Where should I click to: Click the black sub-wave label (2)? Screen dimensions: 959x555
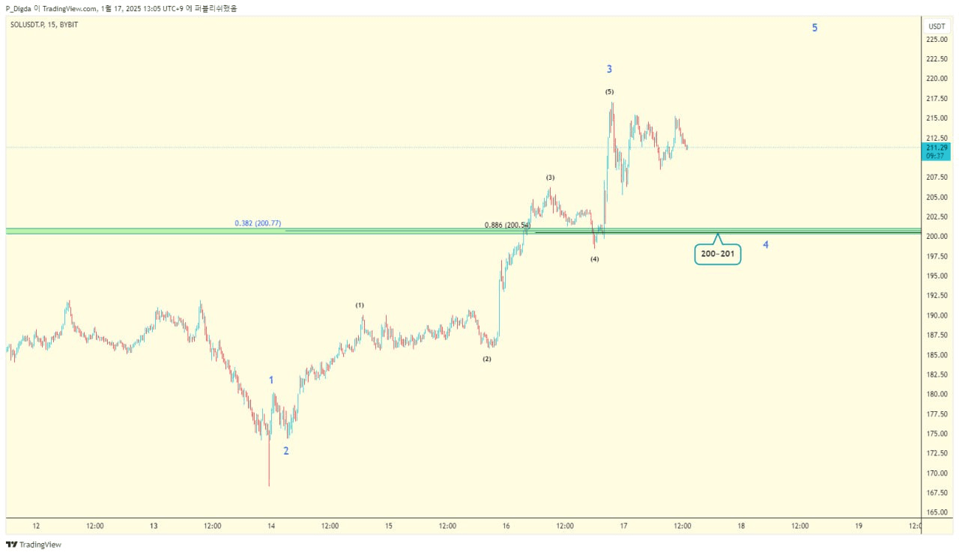487,359
